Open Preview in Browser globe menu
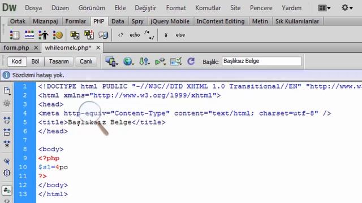The width and height of the screenshot is (362, 203). (x=128, y=61)
